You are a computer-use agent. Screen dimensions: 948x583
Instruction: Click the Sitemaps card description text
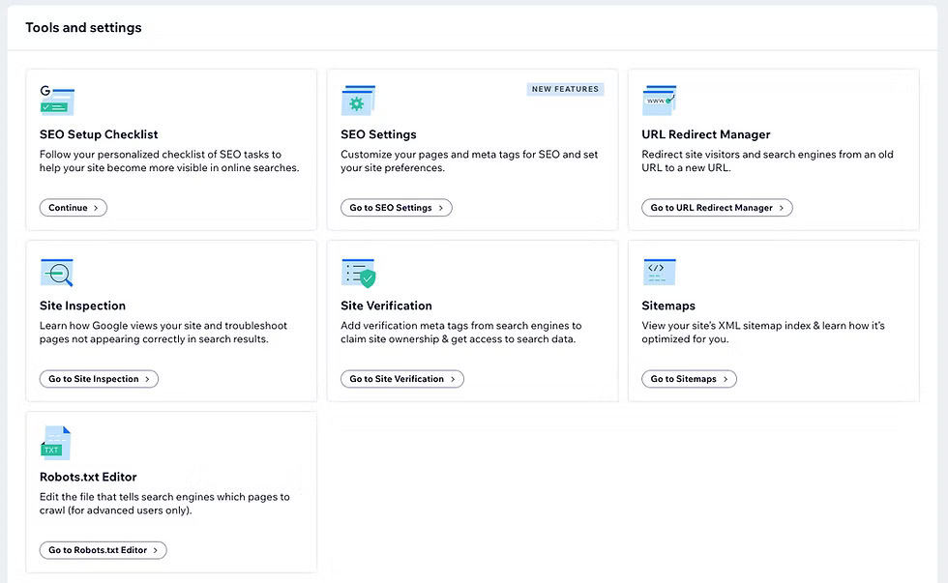pyautogui.click(x=762, y=333)
